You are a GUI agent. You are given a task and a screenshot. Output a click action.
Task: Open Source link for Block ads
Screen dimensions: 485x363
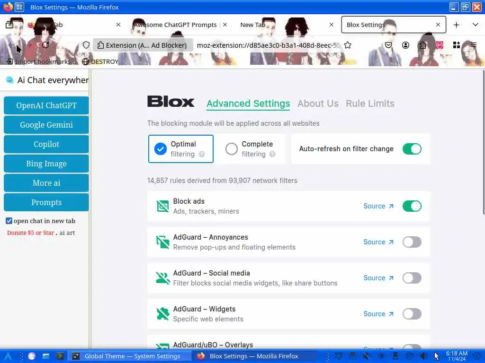coord(378,206)
